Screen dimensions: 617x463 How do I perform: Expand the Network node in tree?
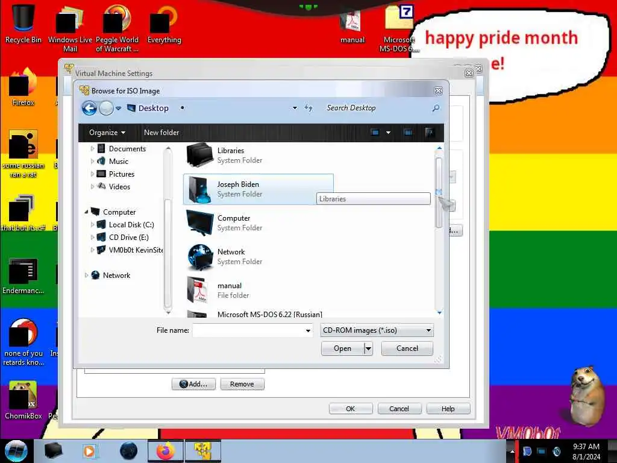tap(86, 275)
